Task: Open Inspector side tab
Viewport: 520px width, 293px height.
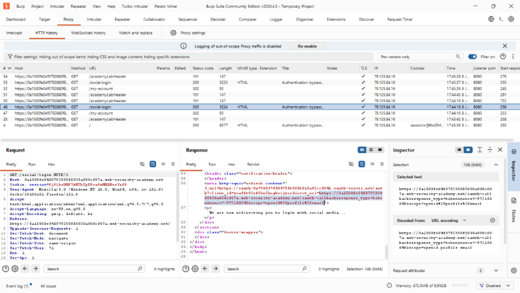Action: 513,167
